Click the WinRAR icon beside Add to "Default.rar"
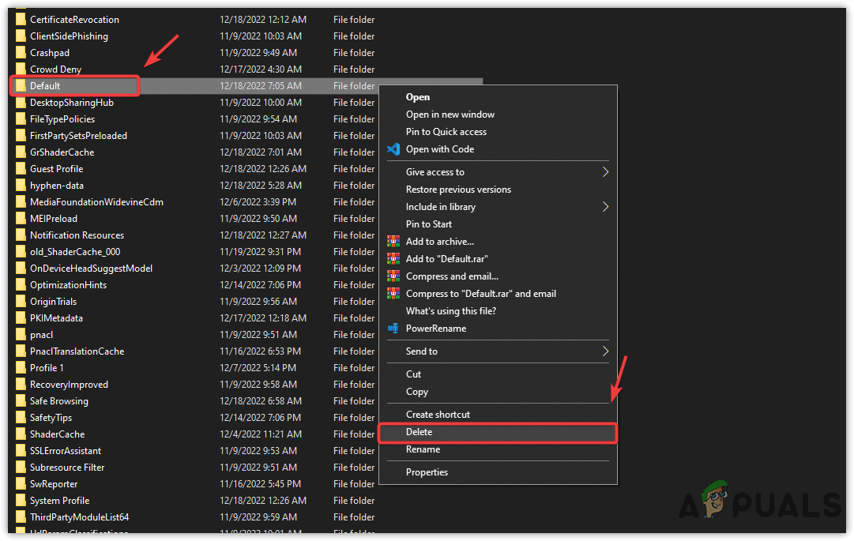The height and width of the screenshot is (541, 854). (393, 259)
